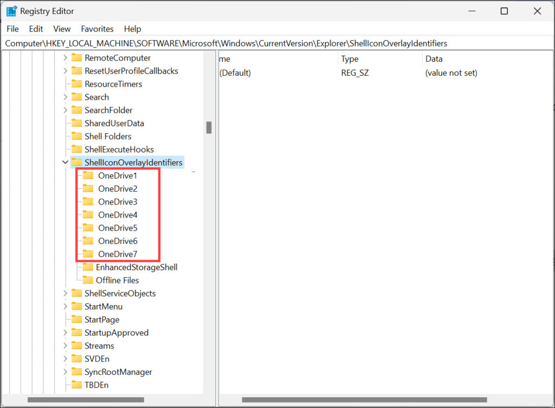Viewport: 555px width, 408px height.
Task: Click the ShellIconOverlayIdentifiers folder icon
Action: pos(77,162)
